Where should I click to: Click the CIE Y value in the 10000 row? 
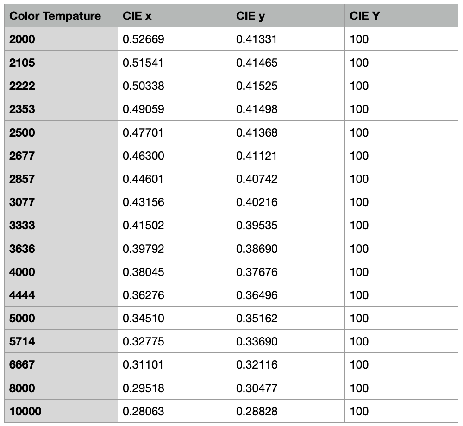(359, 411)
